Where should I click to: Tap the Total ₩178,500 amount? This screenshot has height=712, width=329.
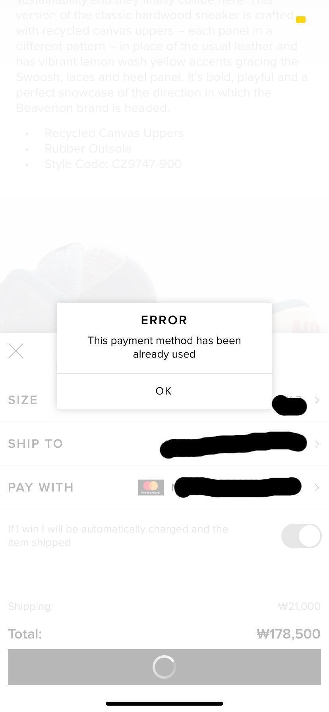(x=288, y=634)
